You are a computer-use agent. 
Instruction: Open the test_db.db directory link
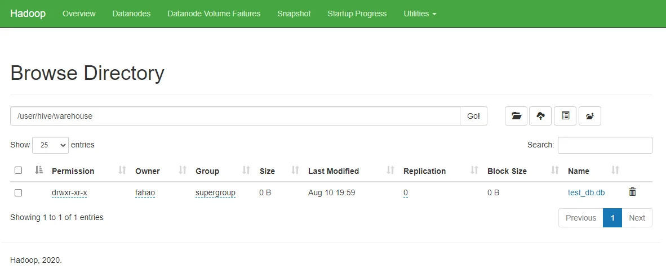coord(586,192)
